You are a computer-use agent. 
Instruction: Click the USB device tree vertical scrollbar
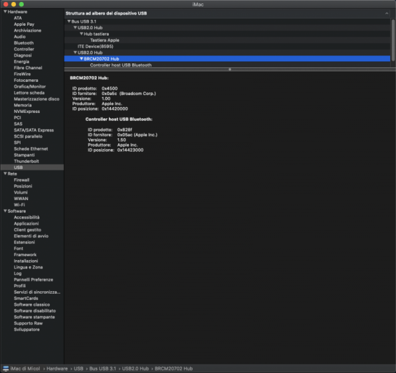pyautogui.click(x=393, y=40)
